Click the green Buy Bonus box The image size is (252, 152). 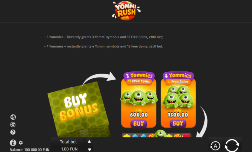79,109
